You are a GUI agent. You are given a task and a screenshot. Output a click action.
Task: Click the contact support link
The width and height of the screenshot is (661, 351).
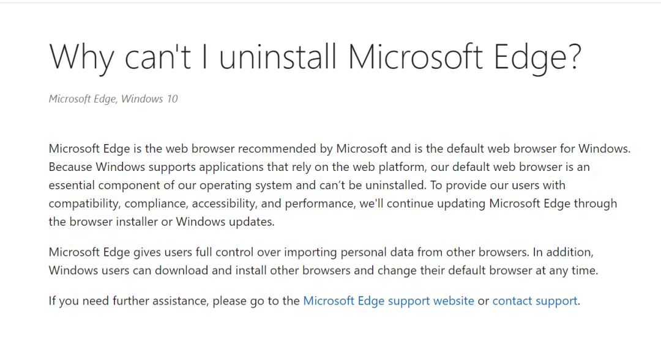pos(535,300)
